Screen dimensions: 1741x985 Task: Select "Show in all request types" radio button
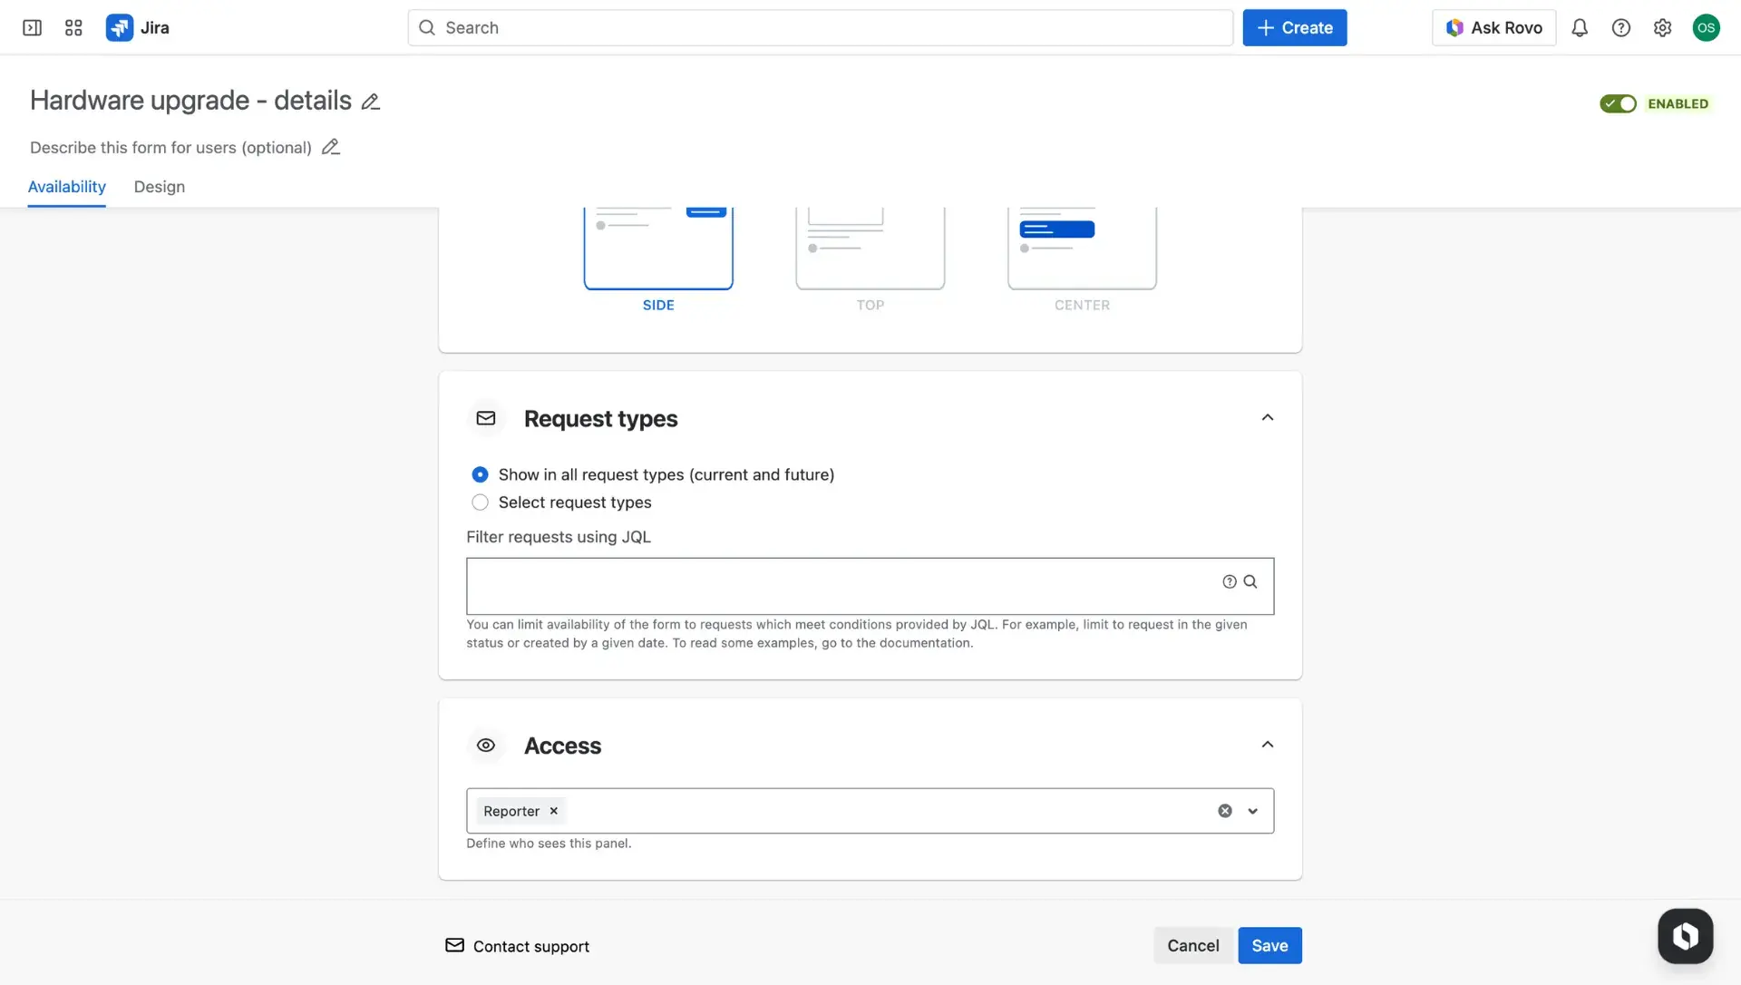(x=480, y=474)
